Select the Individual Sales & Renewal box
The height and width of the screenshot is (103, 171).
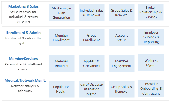click(x=92, y=13)
